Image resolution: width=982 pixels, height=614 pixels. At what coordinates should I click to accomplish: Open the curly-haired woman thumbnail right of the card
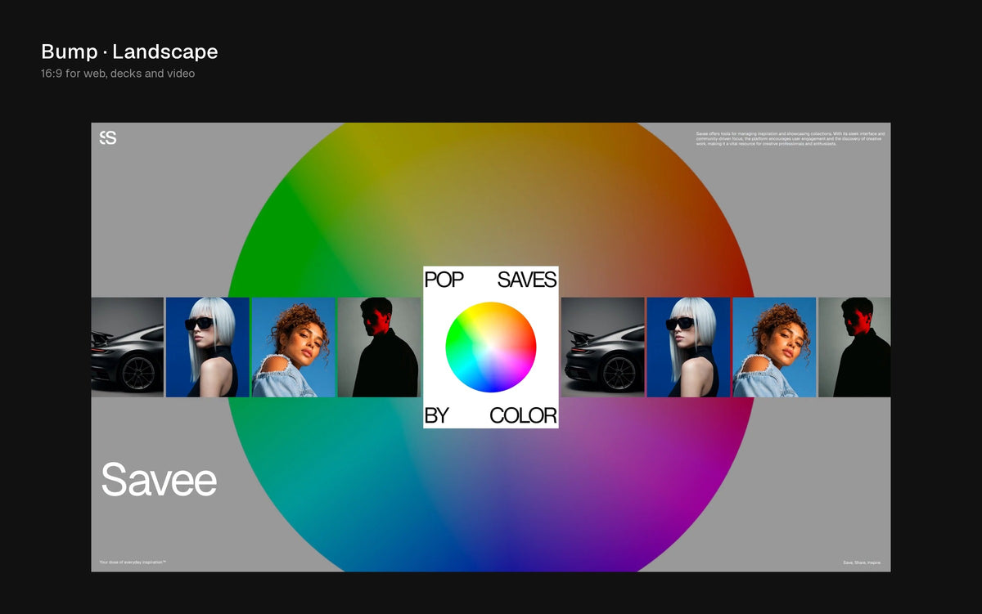774,347
